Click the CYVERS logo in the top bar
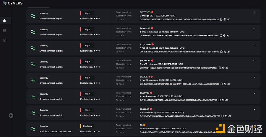266x137 pixels. 13,3
